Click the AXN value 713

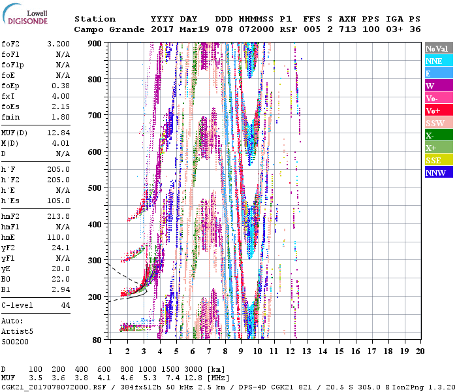click(347, 29)
